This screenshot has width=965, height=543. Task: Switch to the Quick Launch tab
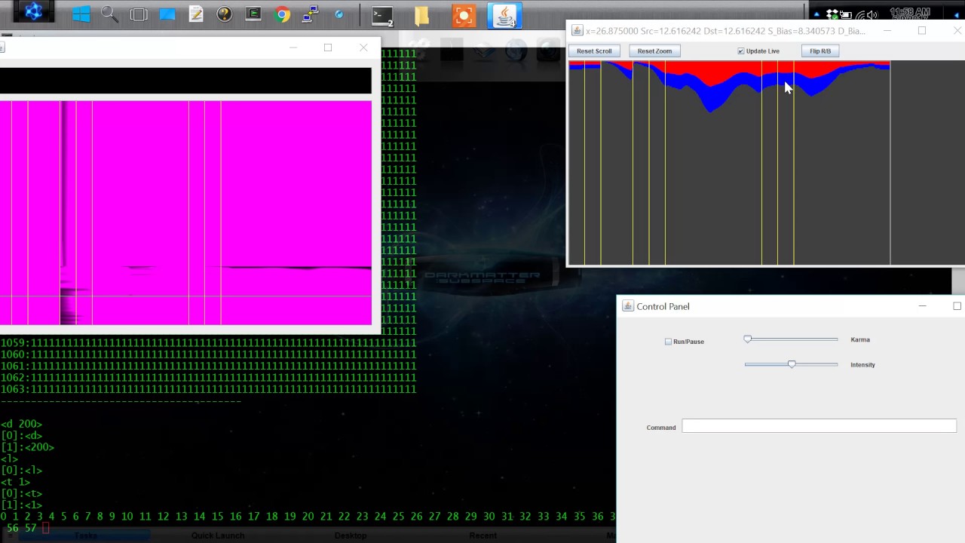(x=218, y=535)
